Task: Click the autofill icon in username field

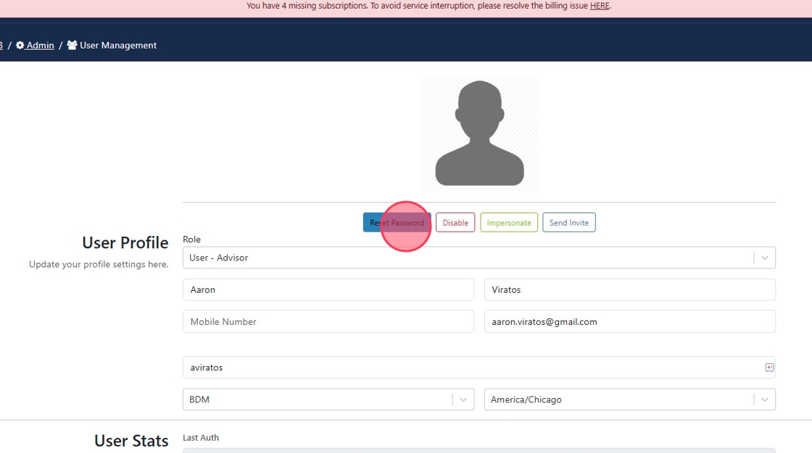Action: pos(769,367)
